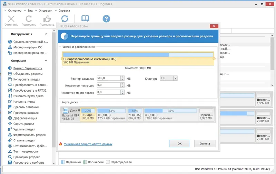Viewport: 276px width, 174px height.
Task: Select the 2,805 MB unallocated block in main window
Action: coord(264,117)
